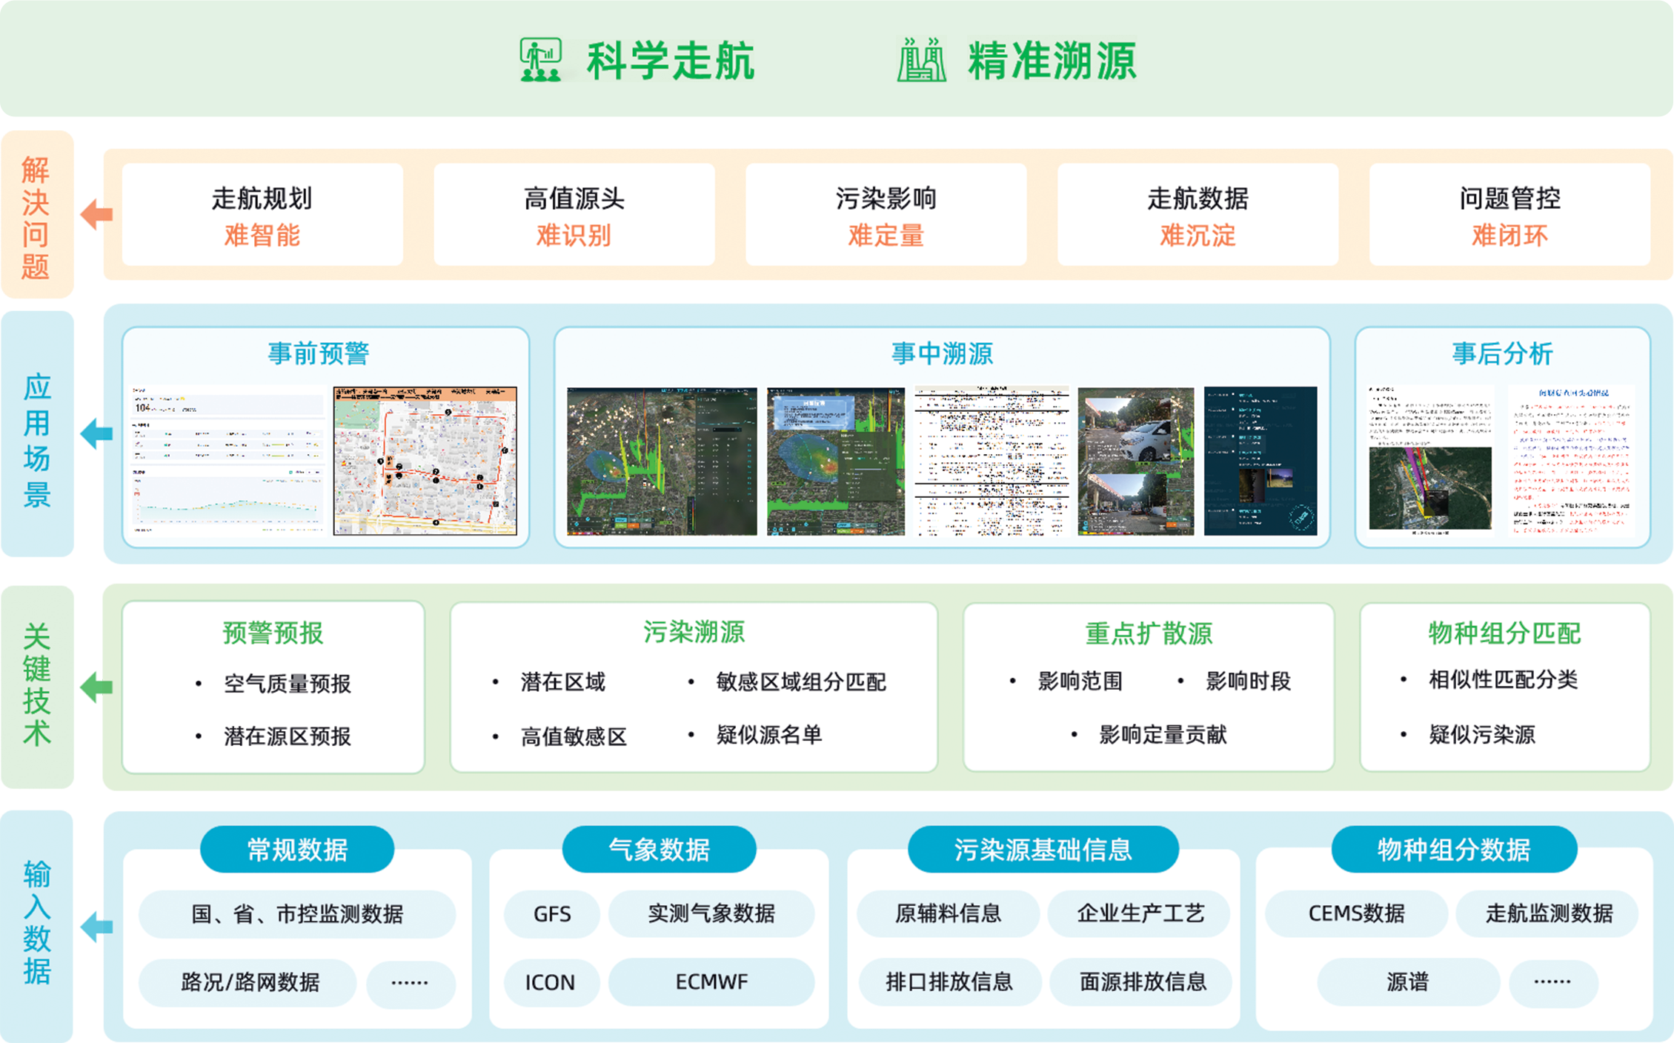The width and height of the screenshot is (1674, 1043).
Task: Click the ECMWF pill
Action: click(711, 982)
